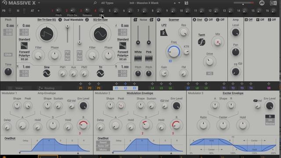Image resolution: width=281 pixels, height=158 pixels.
Task: Select the L4 modulator tab
Action: (152, 88)
